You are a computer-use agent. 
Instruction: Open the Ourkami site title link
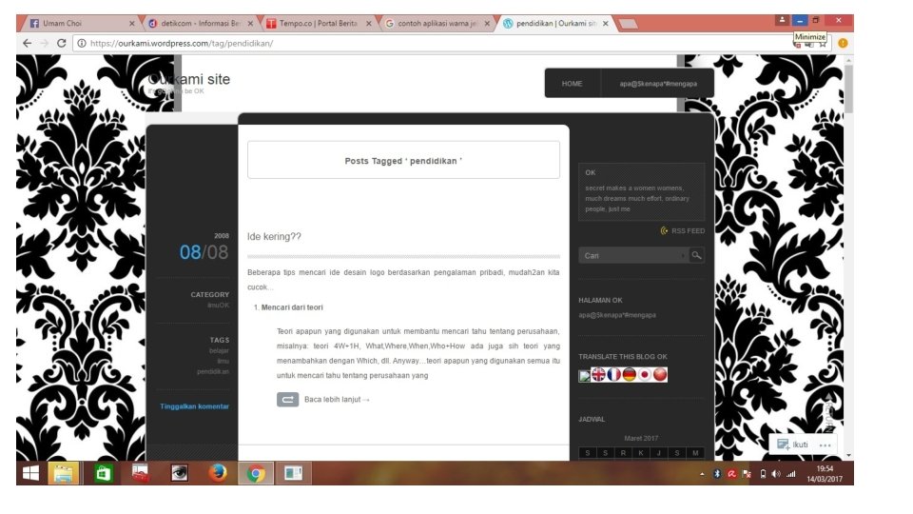[x=189, y=79]
